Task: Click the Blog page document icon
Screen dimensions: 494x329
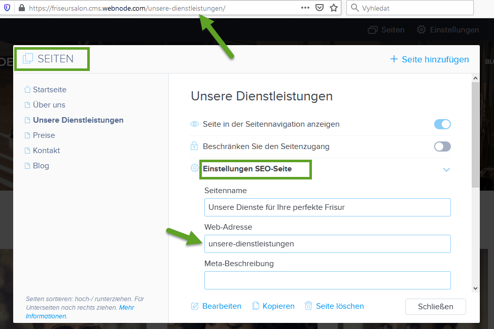Action: pos(27,166)
